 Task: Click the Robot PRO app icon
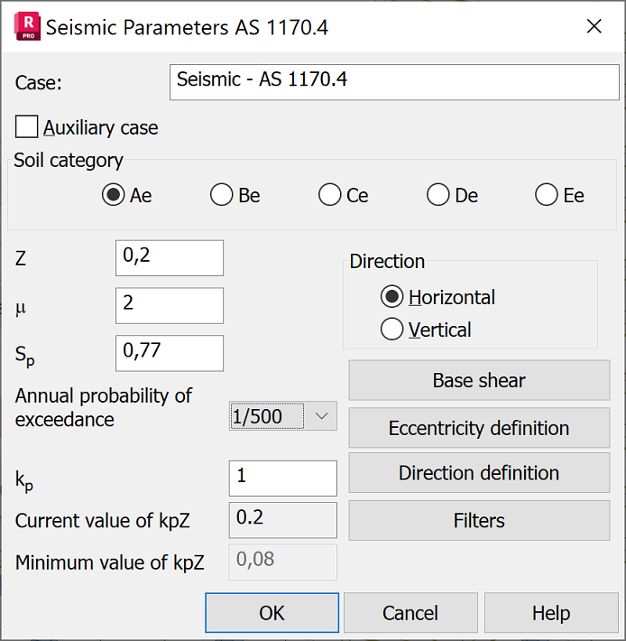pyautogui.click(x=27, y=26)
